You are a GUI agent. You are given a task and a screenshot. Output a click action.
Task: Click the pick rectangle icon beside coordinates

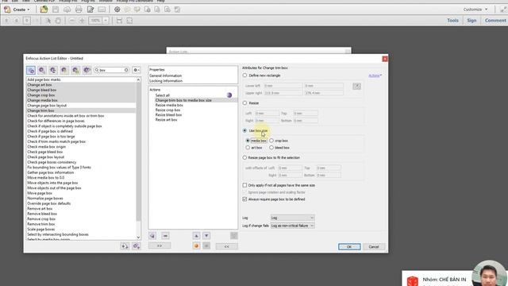click(x=356, y=86)
